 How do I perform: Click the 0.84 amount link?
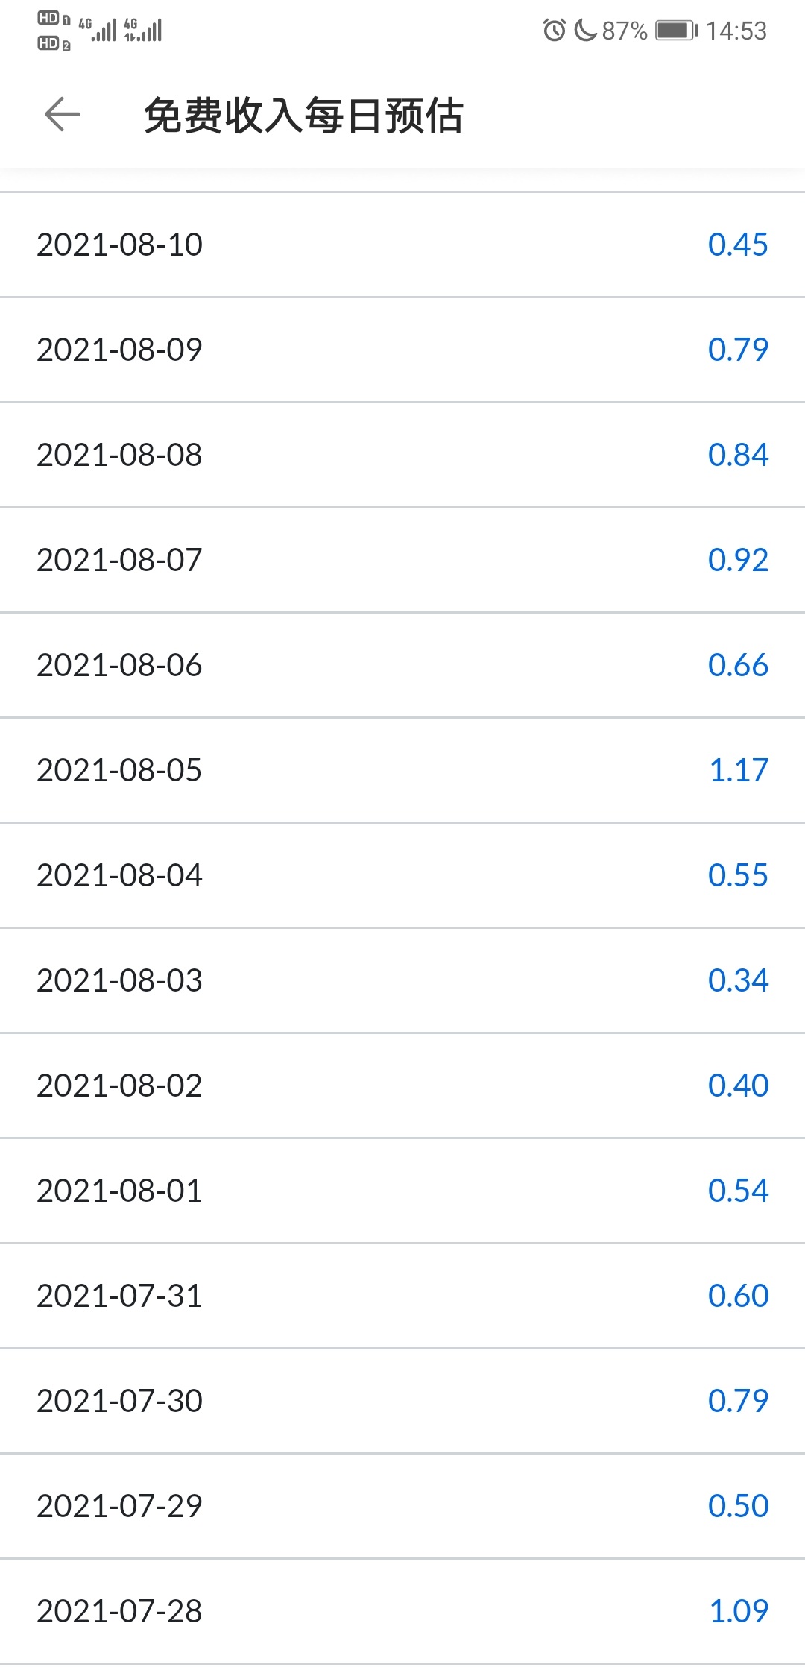737,455
